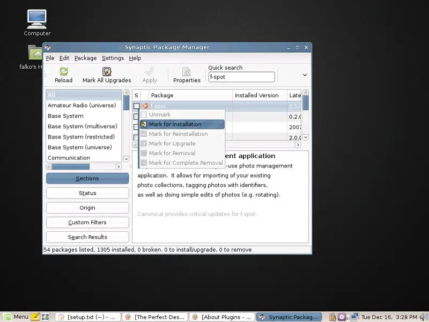The image size is (429, 322).
Task: Click the Search Results button
Action: [x=87, y=237]
